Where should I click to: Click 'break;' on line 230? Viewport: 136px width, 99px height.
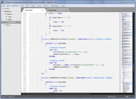pyautogui.click(x=52, y=56)
